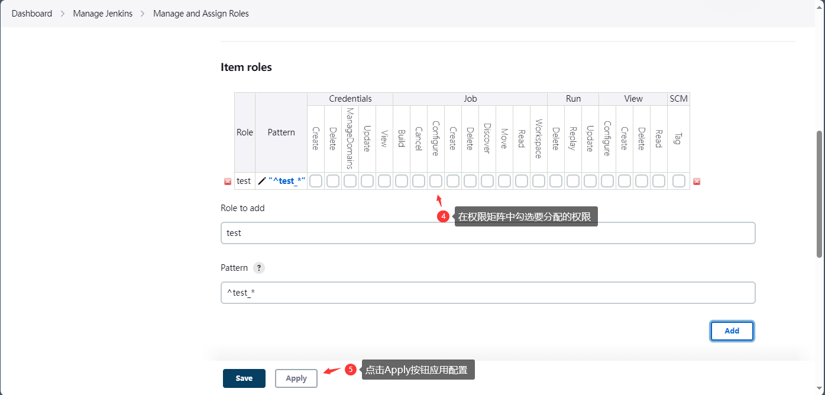Click the red delete icon left of test role
Screen dimensions: 825x395
pos(228,182)
